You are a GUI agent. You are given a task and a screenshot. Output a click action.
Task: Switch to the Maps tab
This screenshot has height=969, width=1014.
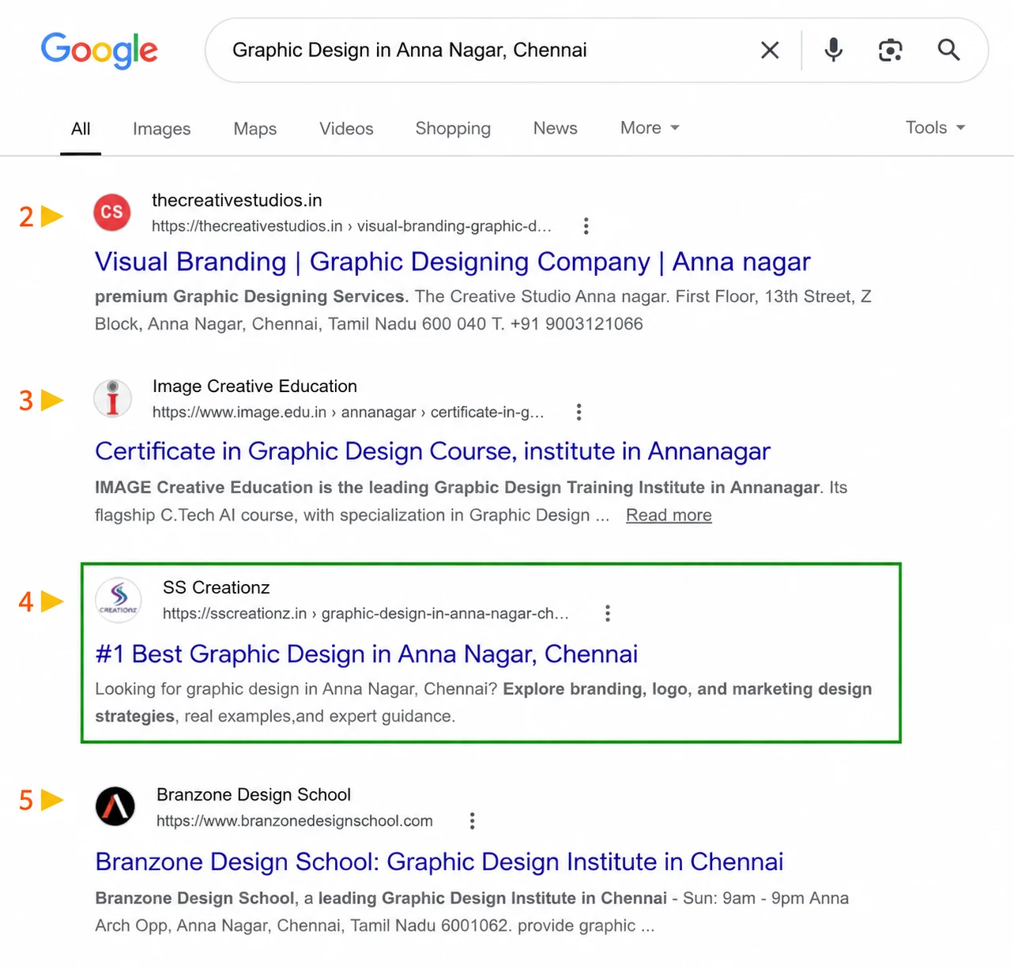[255, 129]
